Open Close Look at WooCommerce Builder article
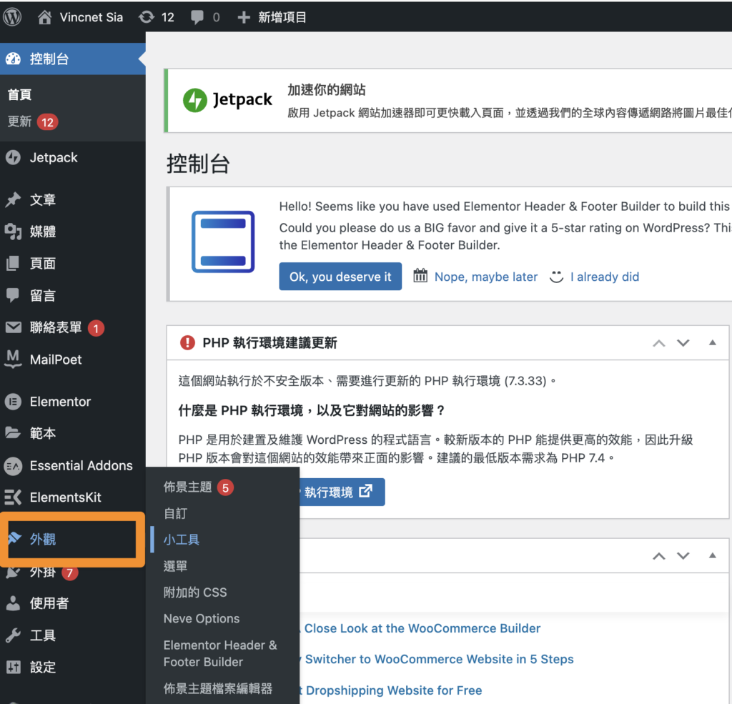 coord(422,628)
